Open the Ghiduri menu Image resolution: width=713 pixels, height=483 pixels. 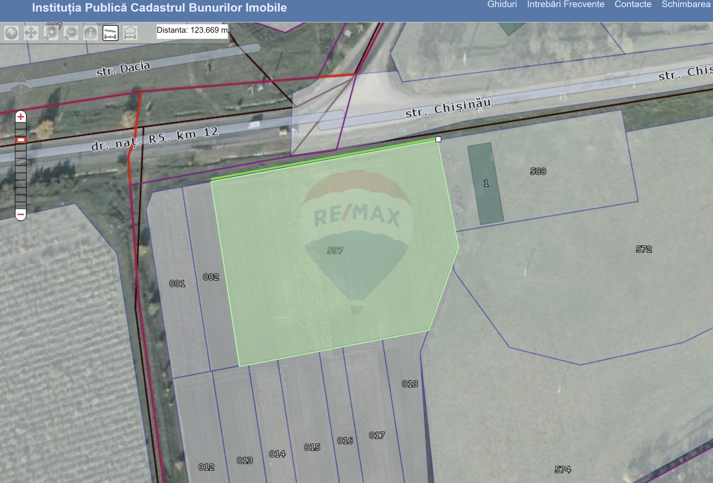(502, 4)
